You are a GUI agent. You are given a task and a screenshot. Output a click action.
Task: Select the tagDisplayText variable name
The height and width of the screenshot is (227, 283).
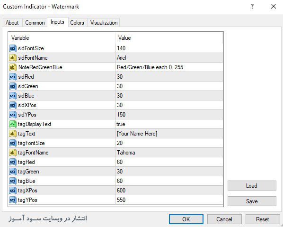tap(35, 124)
